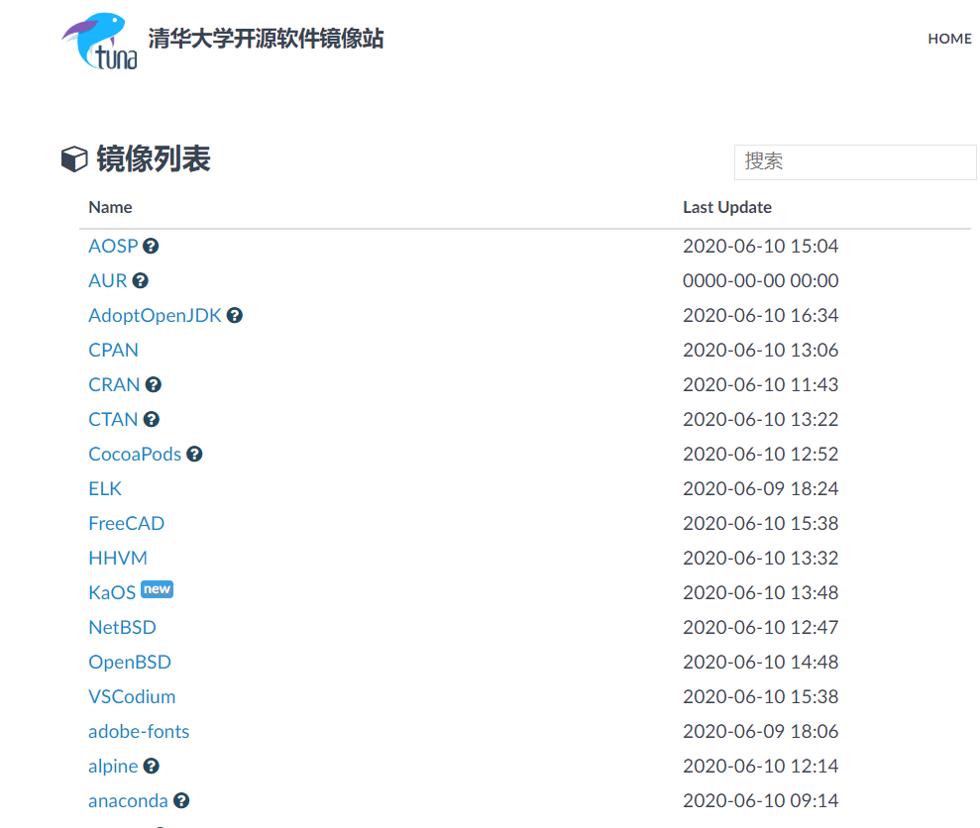Select AdoptOpenJDK timestamp 2020-06-10 16:34

pyautogui.click(x=761, y=316)
